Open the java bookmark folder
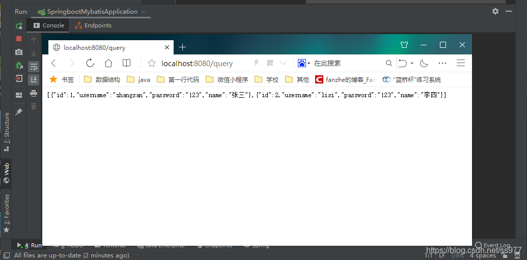The height and width of the screenshot is (260, 527). (138, 79)
